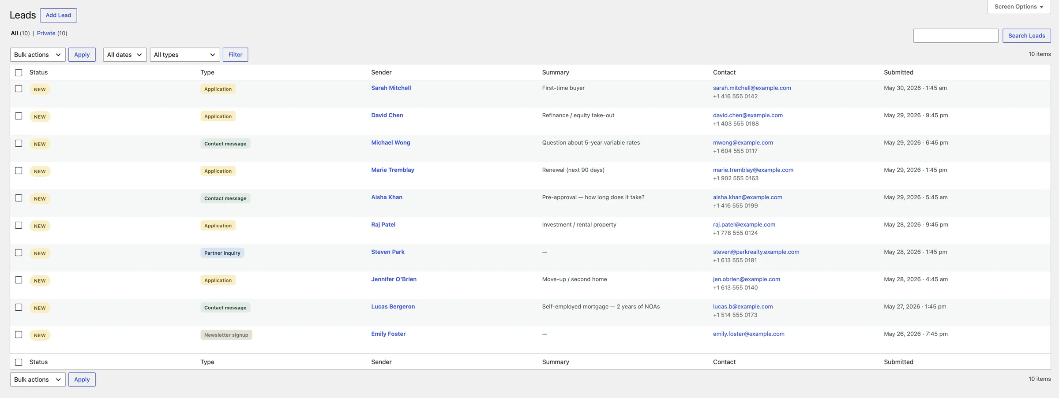Select all leads with header checkbox
This screenshot has height=398, width=1059.
point(19,73)
